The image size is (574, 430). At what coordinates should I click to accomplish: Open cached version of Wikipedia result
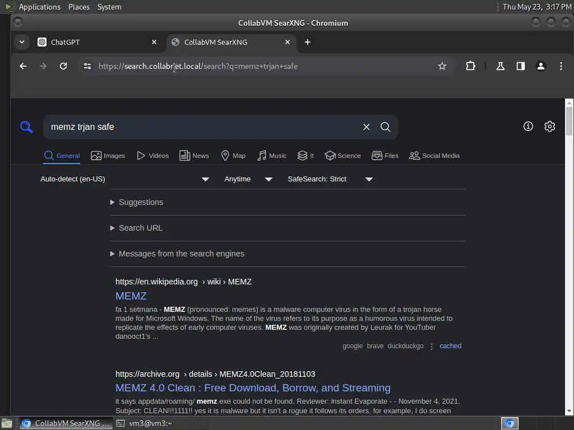(x=450, y=346)
